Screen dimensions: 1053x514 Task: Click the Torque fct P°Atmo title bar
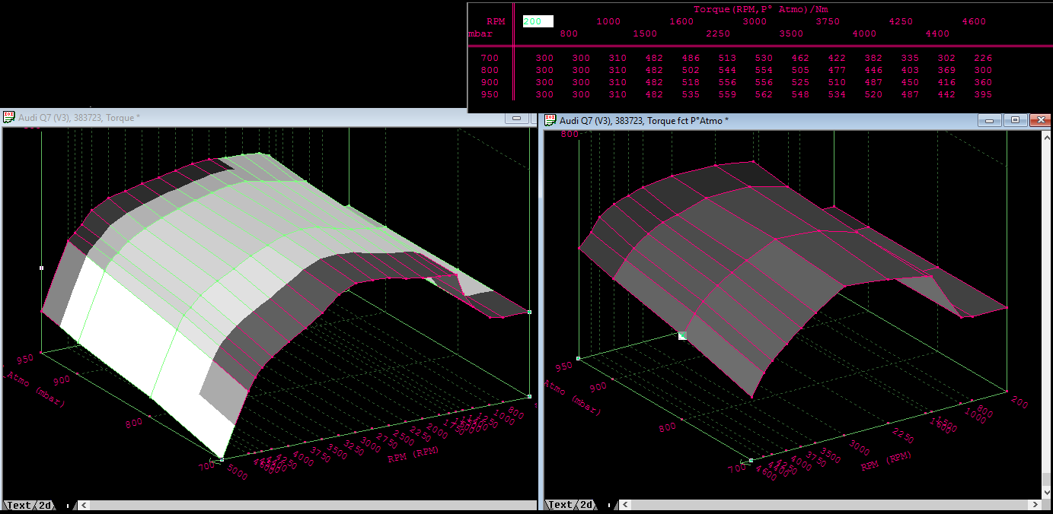(761, 120)
